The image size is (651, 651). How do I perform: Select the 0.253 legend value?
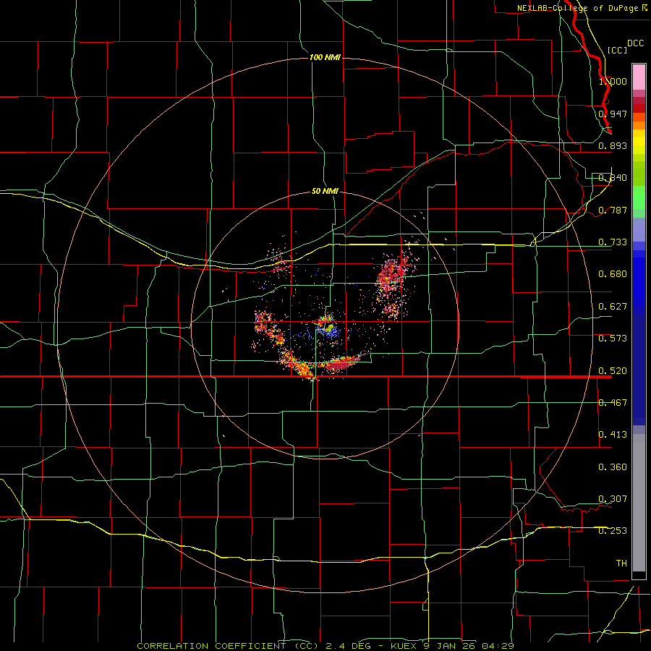[x=613, y=531]
